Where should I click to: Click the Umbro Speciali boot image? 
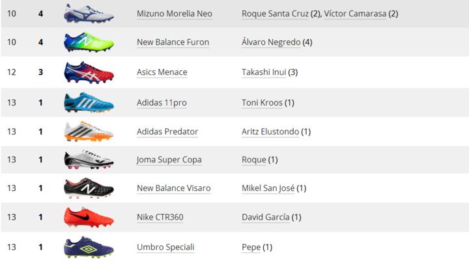pos(89,247)
